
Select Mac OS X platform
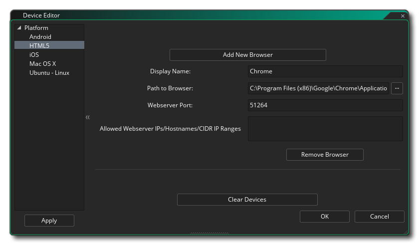[x=42, y=64]
